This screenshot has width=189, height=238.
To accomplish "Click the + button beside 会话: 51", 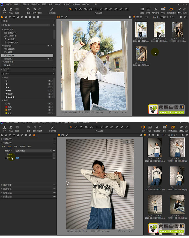I will [53, 25].
